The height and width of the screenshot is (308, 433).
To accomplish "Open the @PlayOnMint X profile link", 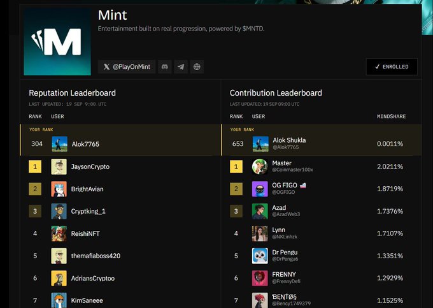I will pyautogui.click(x=127, y=66).
